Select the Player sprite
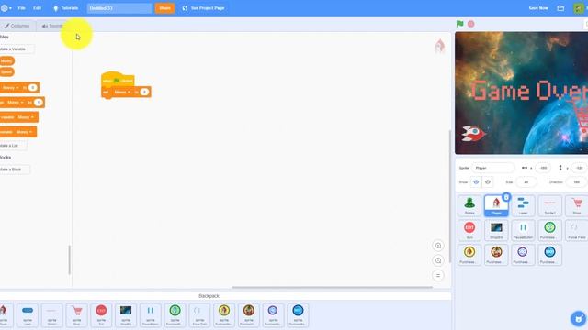 click(x=496, y=205)
